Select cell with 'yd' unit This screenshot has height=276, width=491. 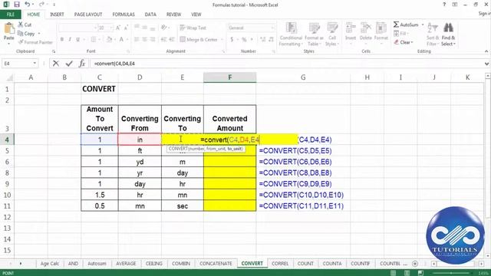140,162
